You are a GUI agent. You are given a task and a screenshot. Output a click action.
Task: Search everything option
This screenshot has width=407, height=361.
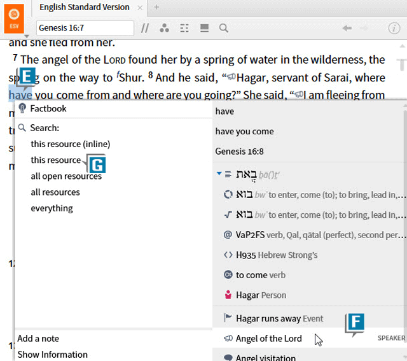[52, 208]
